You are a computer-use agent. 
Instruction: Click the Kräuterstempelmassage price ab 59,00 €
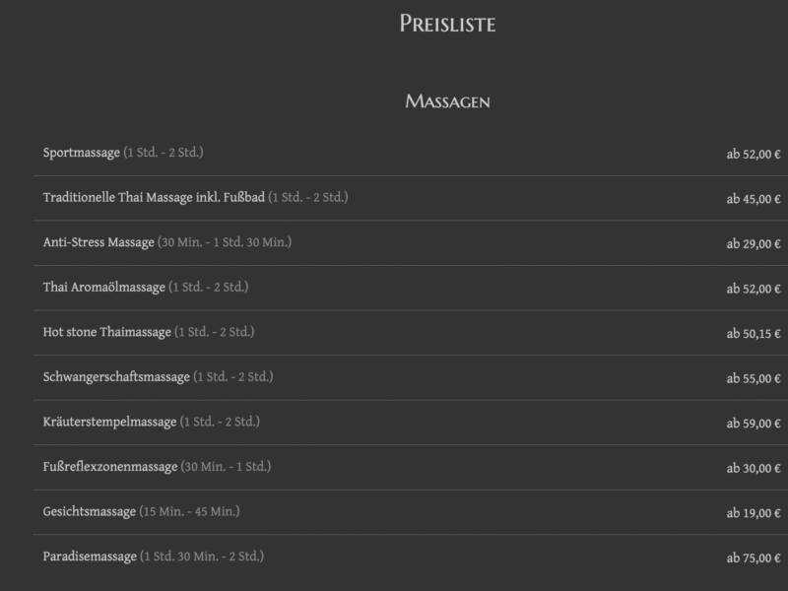[754, 424]
